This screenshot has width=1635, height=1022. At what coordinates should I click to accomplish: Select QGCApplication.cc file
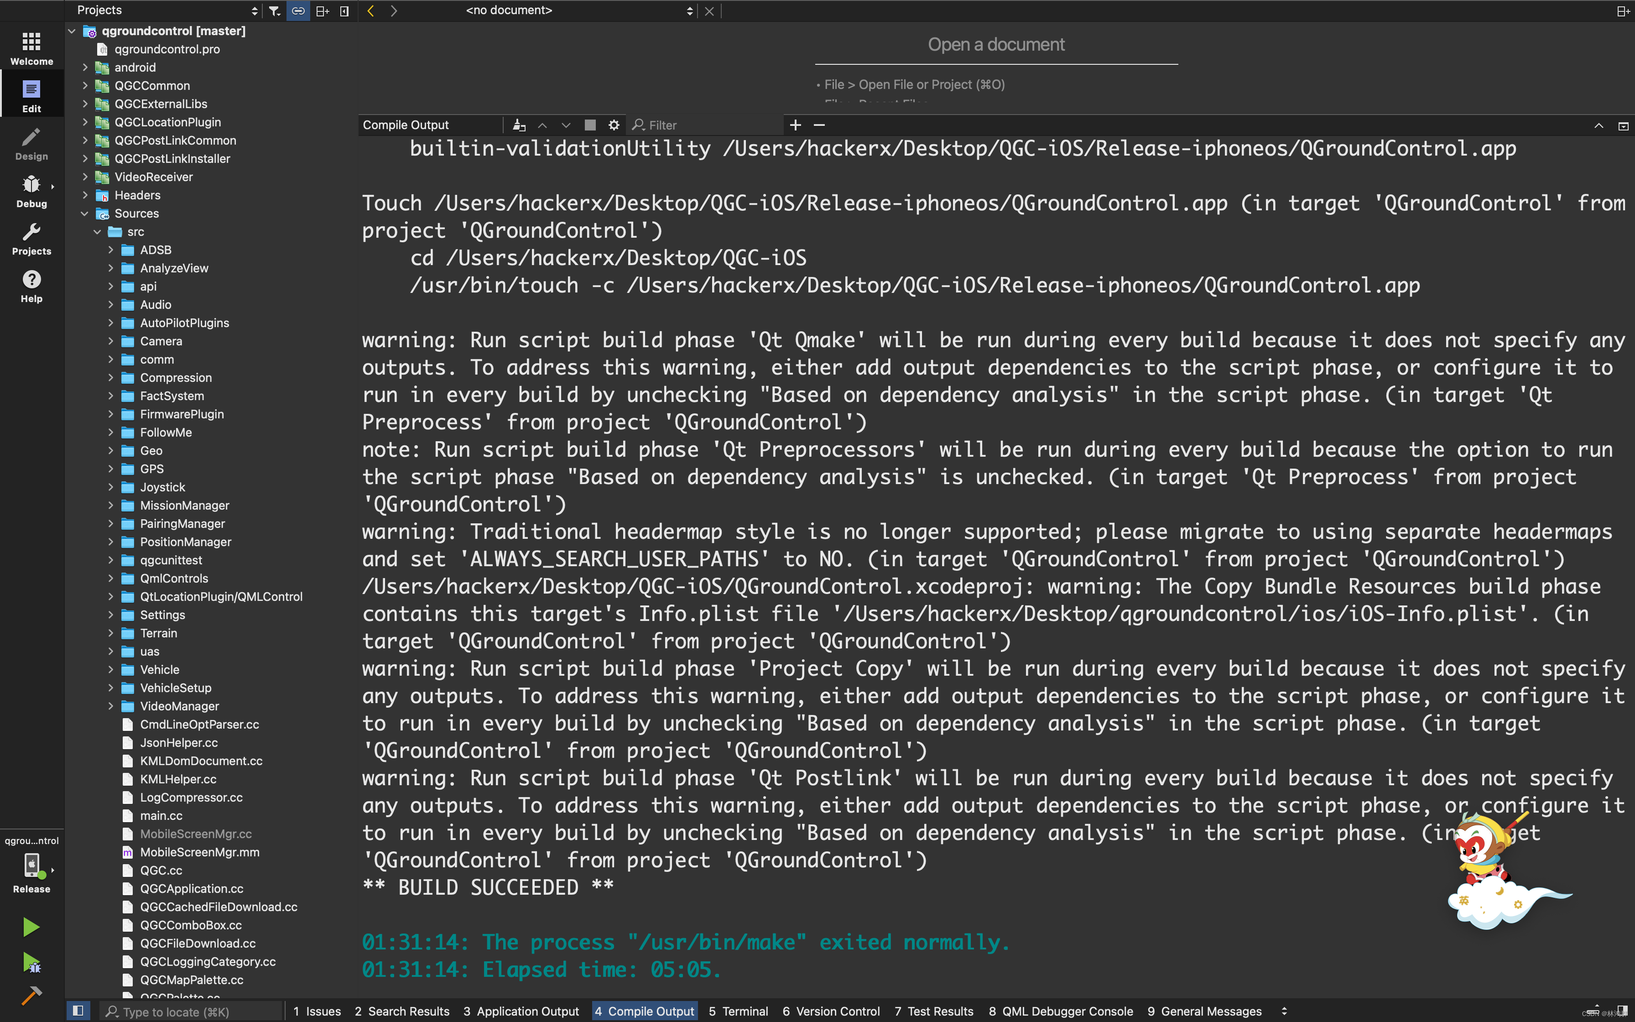[191, 889]
